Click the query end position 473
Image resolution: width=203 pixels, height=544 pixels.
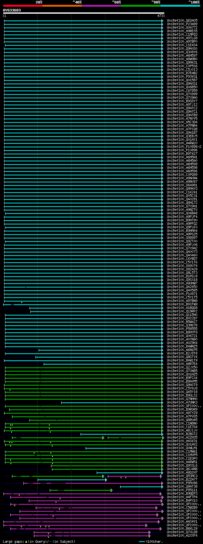[160, 16]
